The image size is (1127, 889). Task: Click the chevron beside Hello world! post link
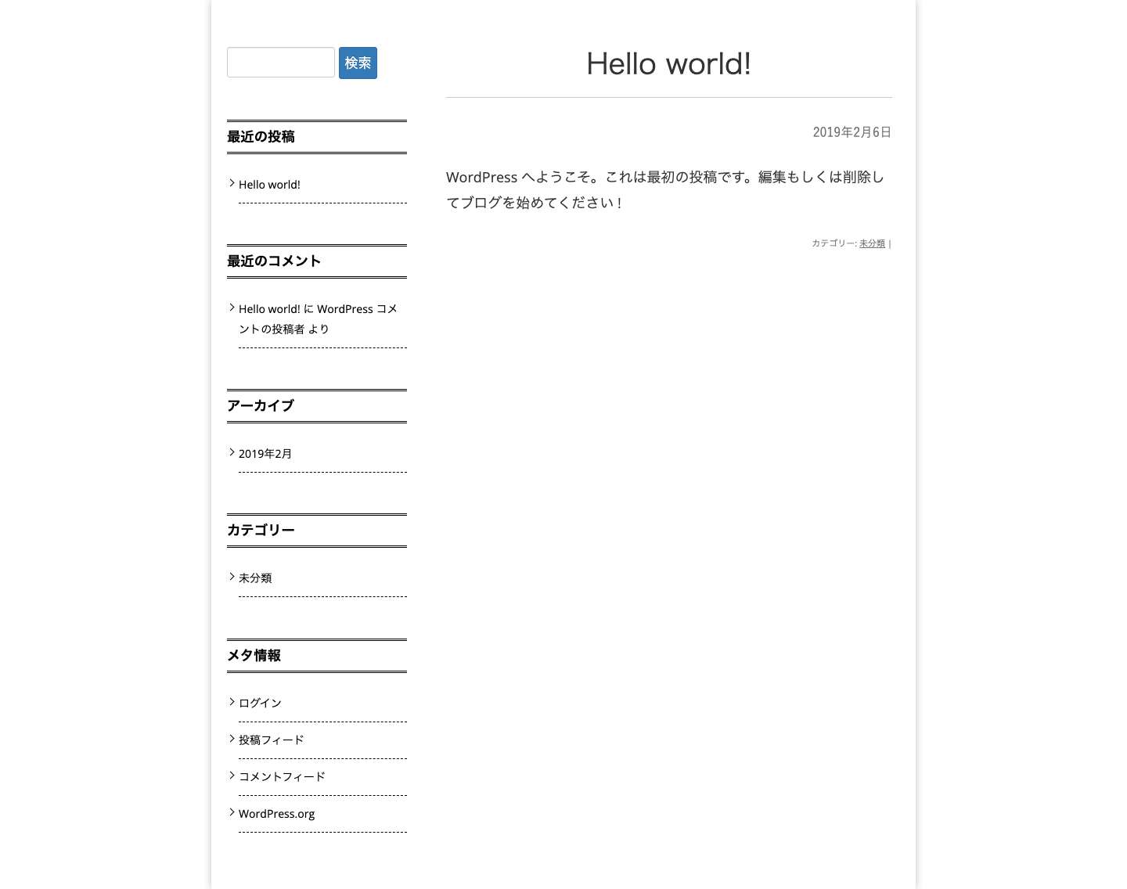[x=232, y=182]
